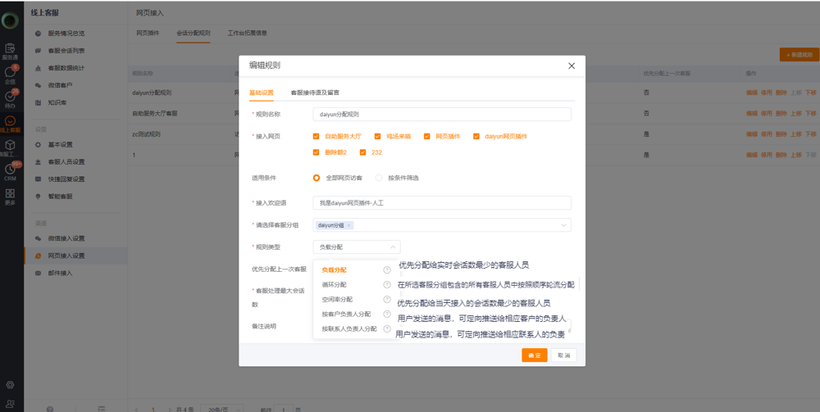The width and height of the screenshot is (820, 412).
Task: Click the help icon beside 按联系人负责人分配
Action: 387,328
